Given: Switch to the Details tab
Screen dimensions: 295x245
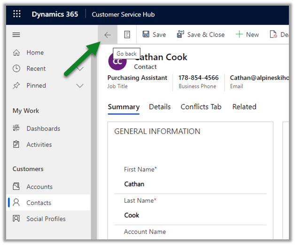Looking at the screenshot, I should point(160,107).
